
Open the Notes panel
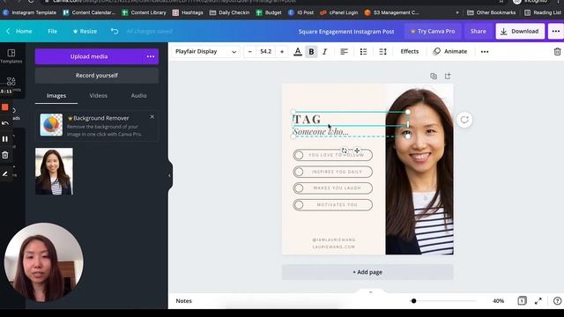[183, 301]
